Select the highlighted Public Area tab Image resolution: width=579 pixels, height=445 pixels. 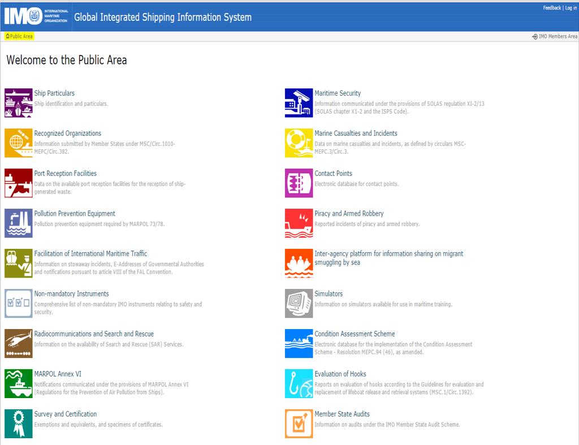coord(19,36)
